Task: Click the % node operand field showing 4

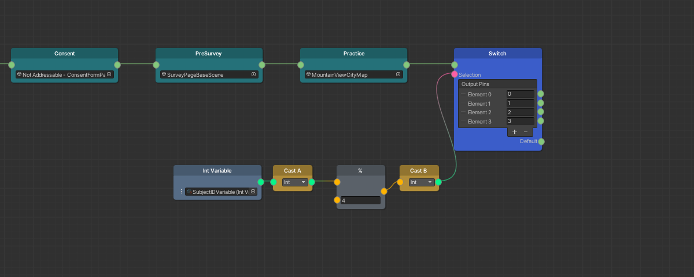Action: 360,201
